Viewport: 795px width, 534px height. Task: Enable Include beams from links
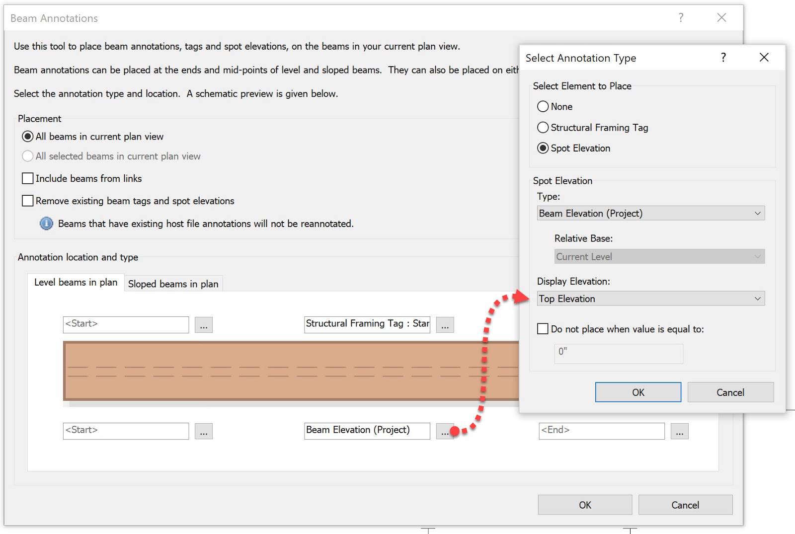(x=28, y=178)
